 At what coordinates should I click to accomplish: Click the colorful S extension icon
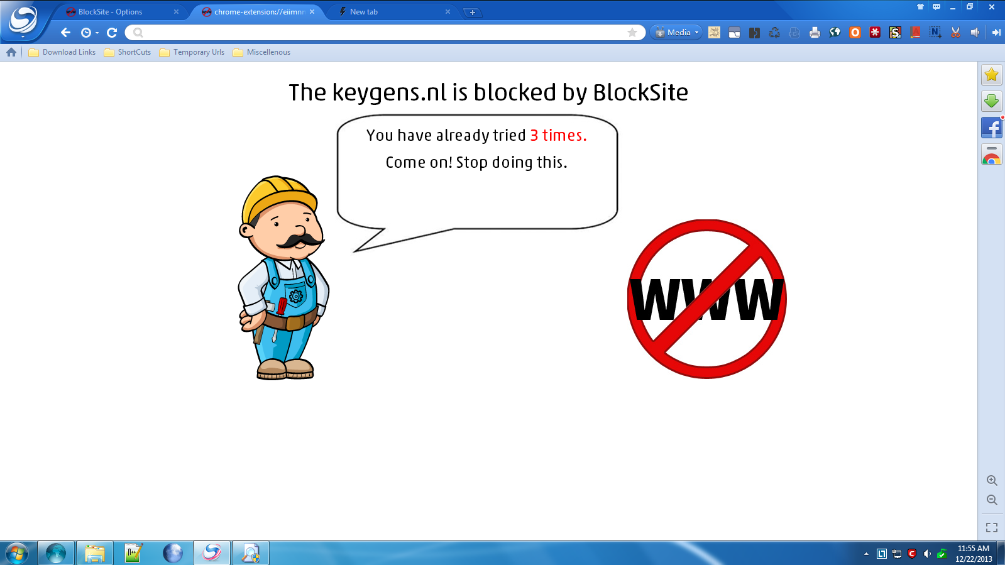[x=895, y=32]
